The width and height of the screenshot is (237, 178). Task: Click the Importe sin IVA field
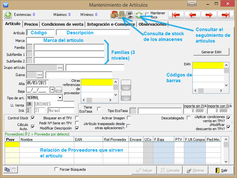coord(194,111)
